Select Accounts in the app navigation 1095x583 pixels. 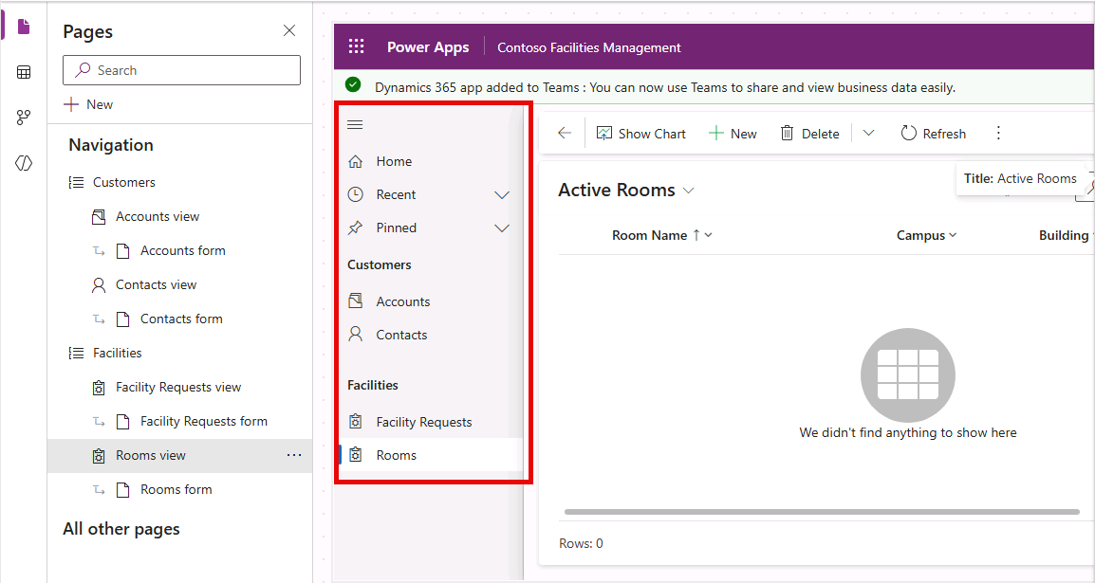(x=402, y=301)
